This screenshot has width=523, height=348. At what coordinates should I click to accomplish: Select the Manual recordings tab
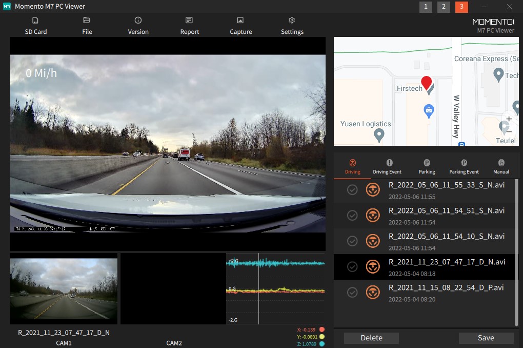click(x=501, y=166)
